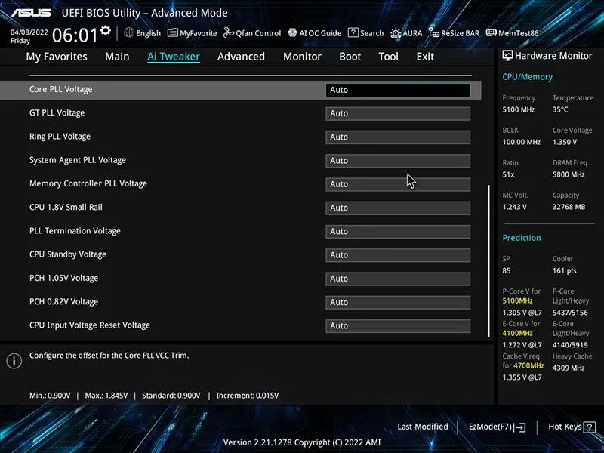The height and width of the screenshot is (453, 604).
Task: Edit CPU 1.8V Small Rail field
Action: coord(398,208)
